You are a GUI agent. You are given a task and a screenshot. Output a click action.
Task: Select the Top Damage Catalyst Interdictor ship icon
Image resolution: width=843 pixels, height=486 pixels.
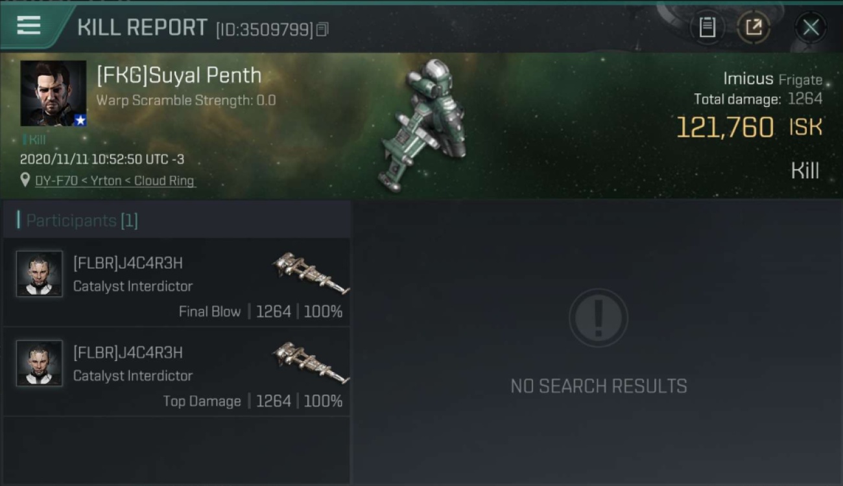pyautogui.click(x=311, y=362)
